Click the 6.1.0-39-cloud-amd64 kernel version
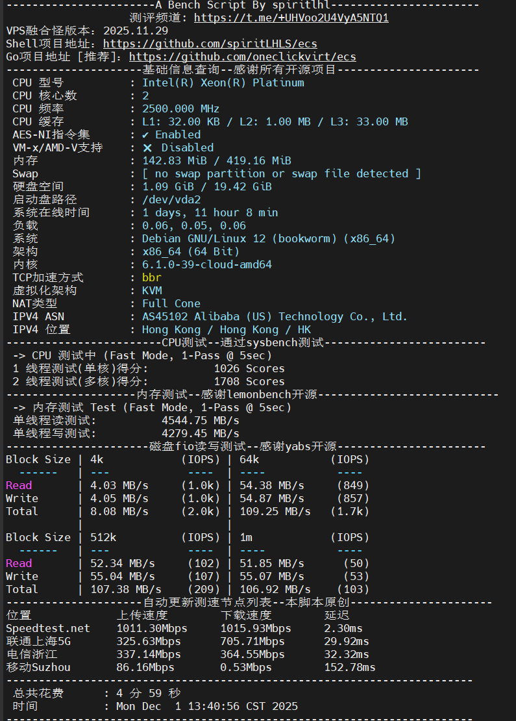Image resolution: width=516 pixels, height=721 pixels. (206, 265)
